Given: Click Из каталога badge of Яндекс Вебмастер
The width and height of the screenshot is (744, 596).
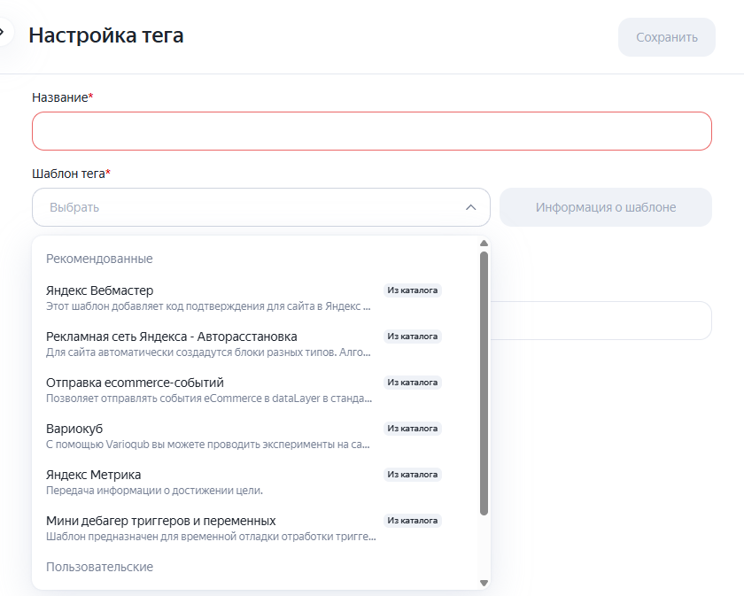Looking at the screenshot, I should (x=413, y=290).
